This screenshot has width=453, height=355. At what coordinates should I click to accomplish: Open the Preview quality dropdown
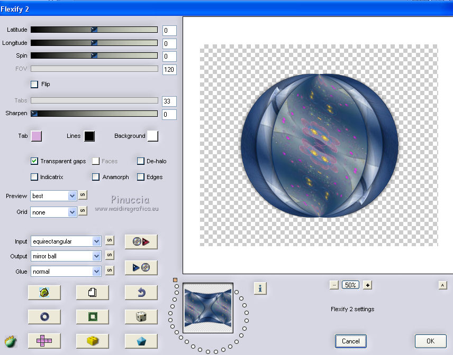(53, 196)
